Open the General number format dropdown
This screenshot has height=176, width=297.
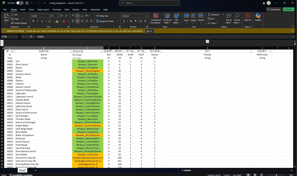[x=146, y=16]
